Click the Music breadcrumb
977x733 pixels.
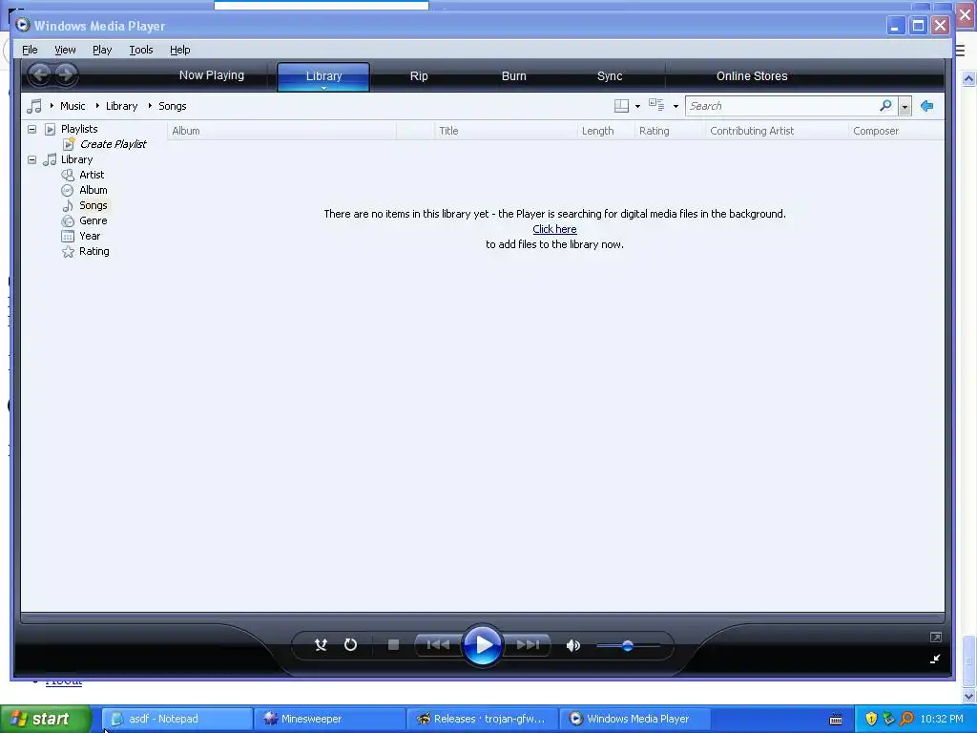[x=73, y=106]
